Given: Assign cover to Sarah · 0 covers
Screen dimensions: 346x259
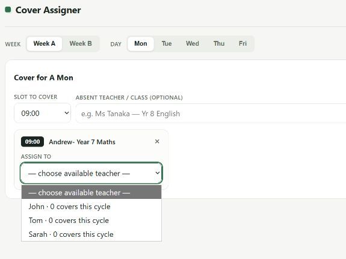Looking at the screenshot, I should 91,234.
